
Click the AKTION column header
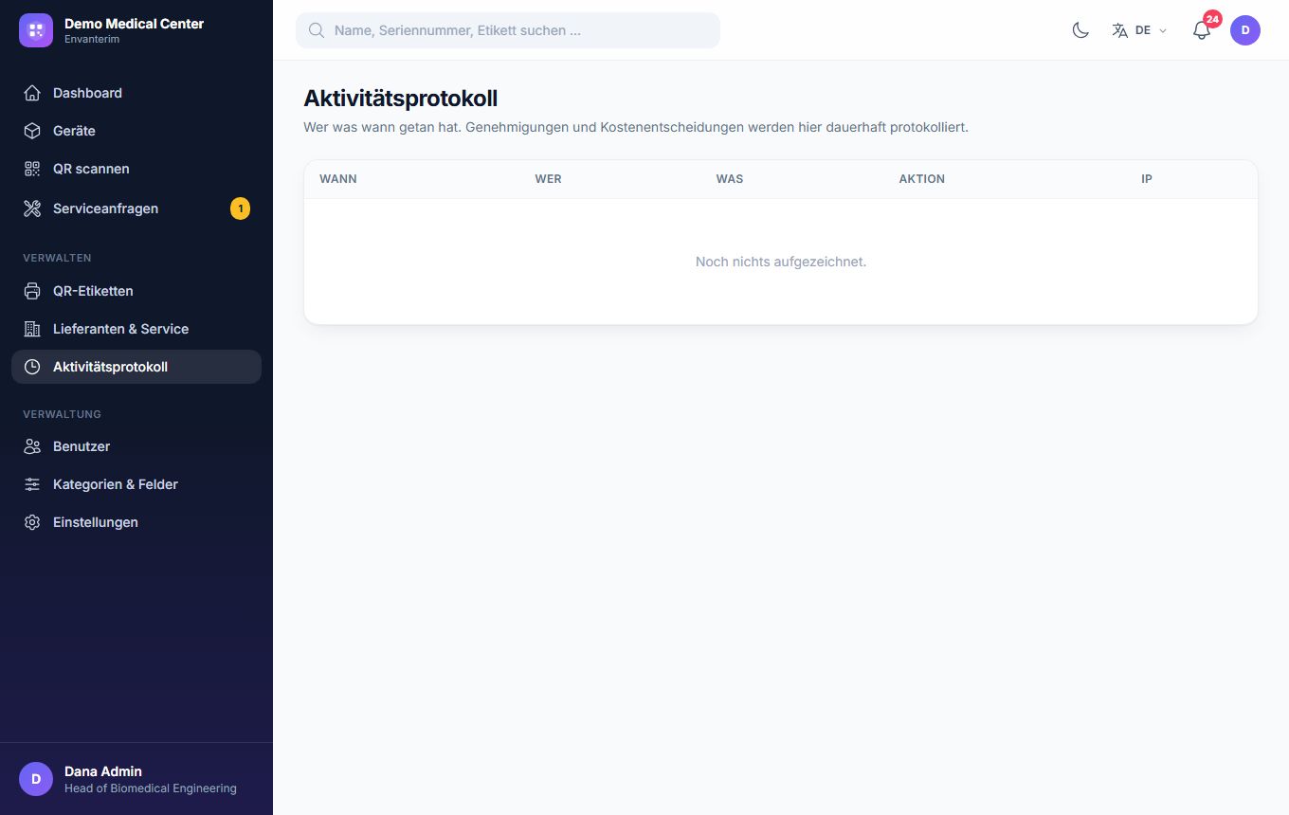tap(922, 179)
